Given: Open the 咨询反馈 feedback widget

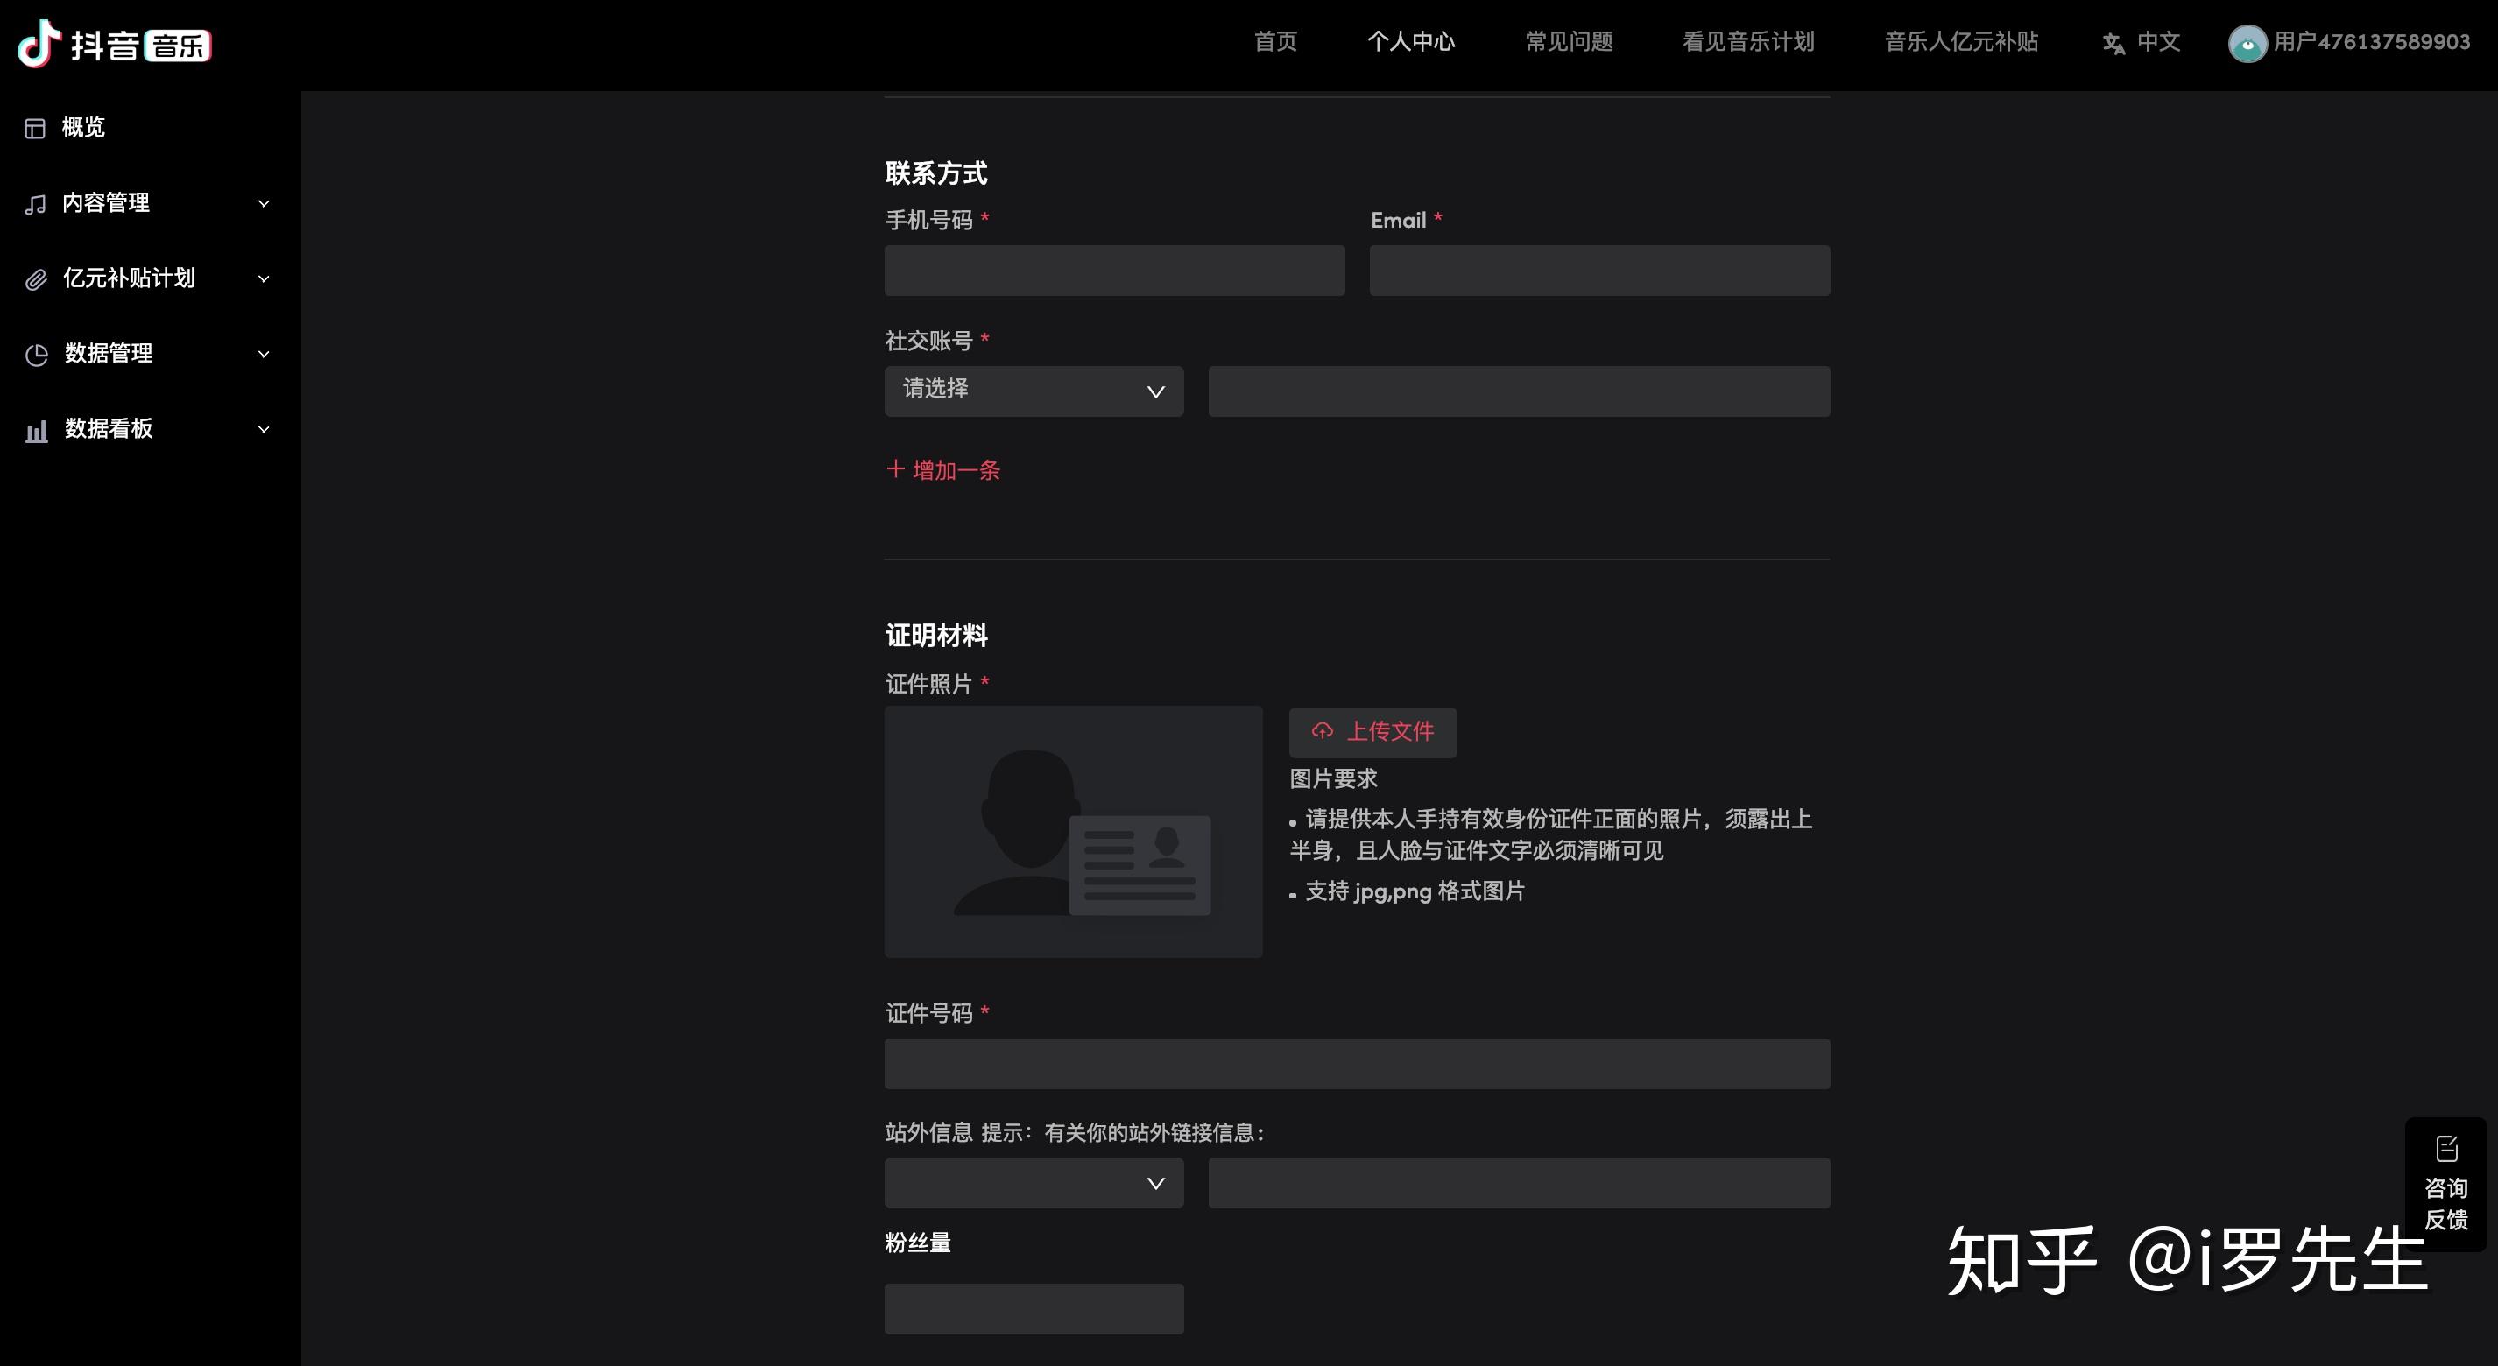Looking at the screenshot, I should click(x=2445, y=1184).
